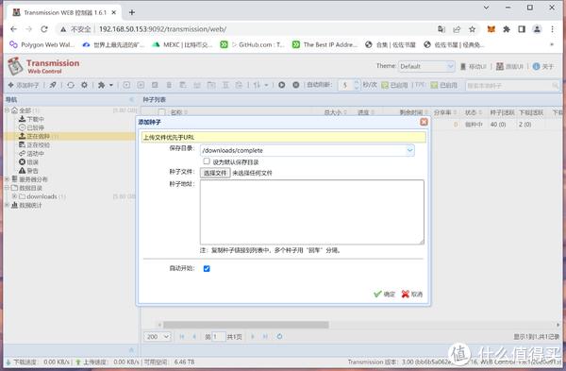Untick the 自动开始 auto start checkbox
This screenshot has width=566, height=371.
point(207,268)
